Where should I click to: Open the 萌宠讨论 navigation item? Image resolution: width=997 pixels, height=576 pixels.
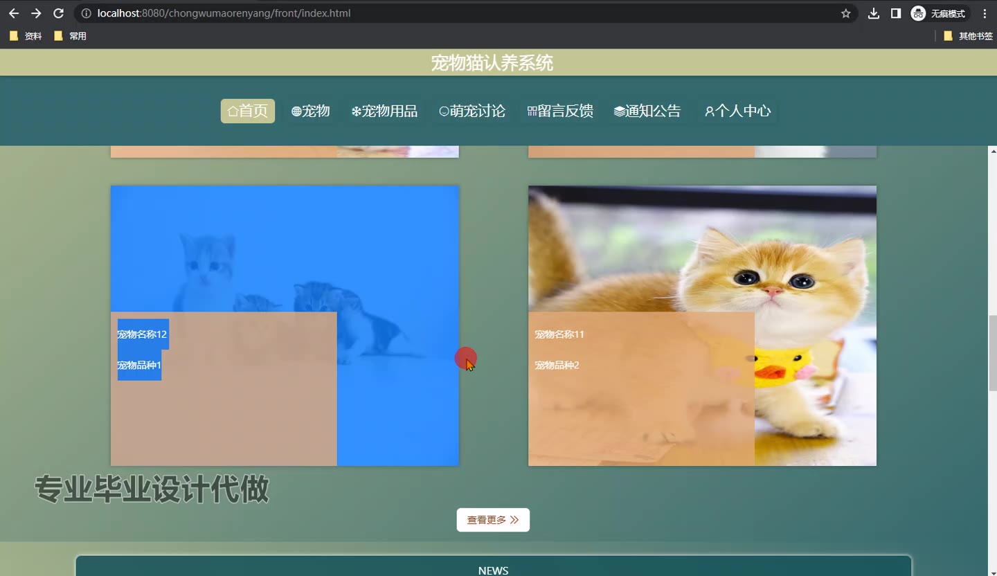(x=473, y=111)
